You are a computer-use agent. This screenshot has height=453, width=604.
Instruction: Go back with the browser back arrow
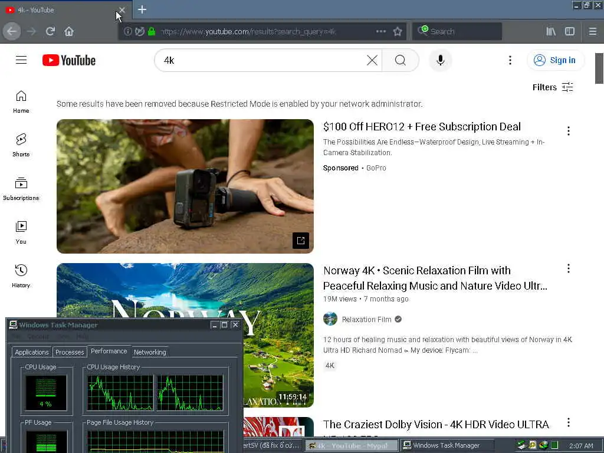(12, 31)
